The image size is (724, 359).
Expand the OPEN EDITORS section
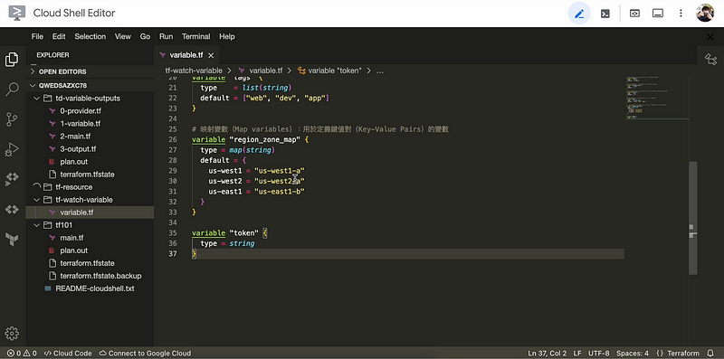coord(90,71)
